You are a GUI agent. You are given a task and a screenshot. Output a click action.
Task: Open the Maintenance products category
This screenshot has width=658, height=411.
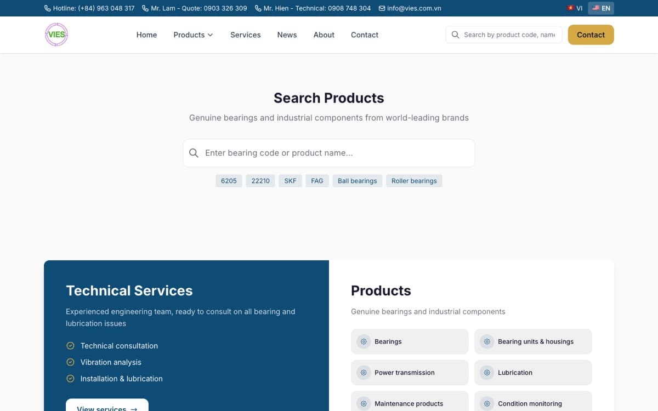pos(410,401)
